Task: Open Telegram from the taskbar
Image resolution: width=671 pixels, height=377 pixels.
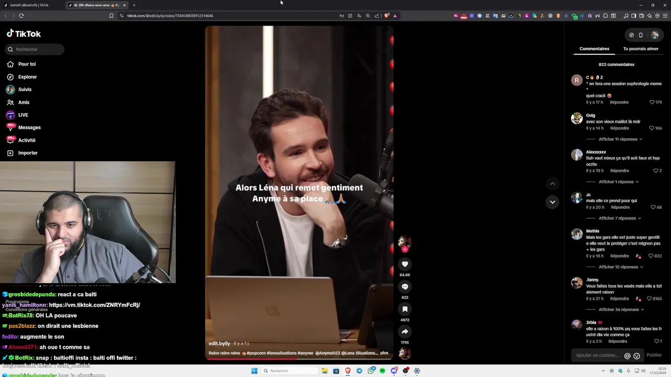Action: 359,371
